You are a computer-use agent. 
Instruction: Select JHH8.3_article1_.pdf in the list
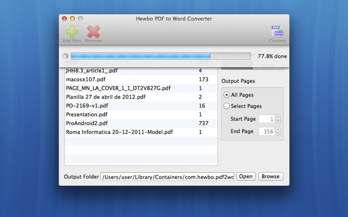[141, 71]
